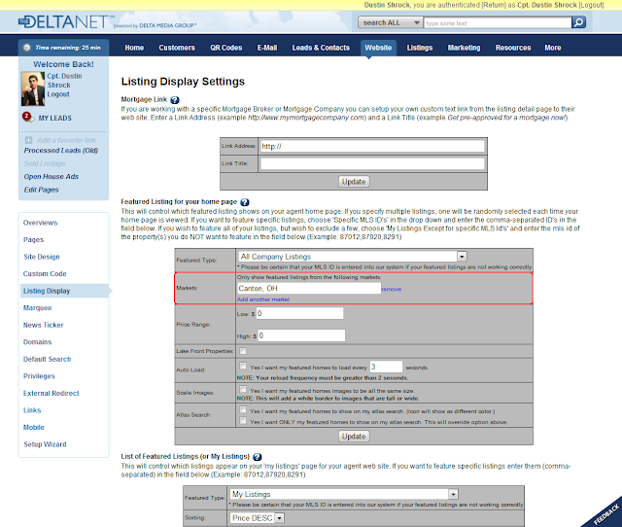Viewport: 622px width, 527px height.
Task: Open All Company Listings featured type dropdown
Action: pyautogui.click(x=353, y=257)
